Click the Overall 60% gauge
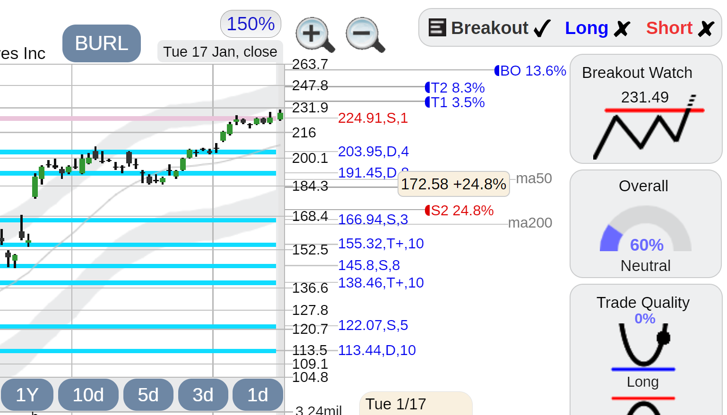This screenshot has height=415, width=727. pos(646,229)
